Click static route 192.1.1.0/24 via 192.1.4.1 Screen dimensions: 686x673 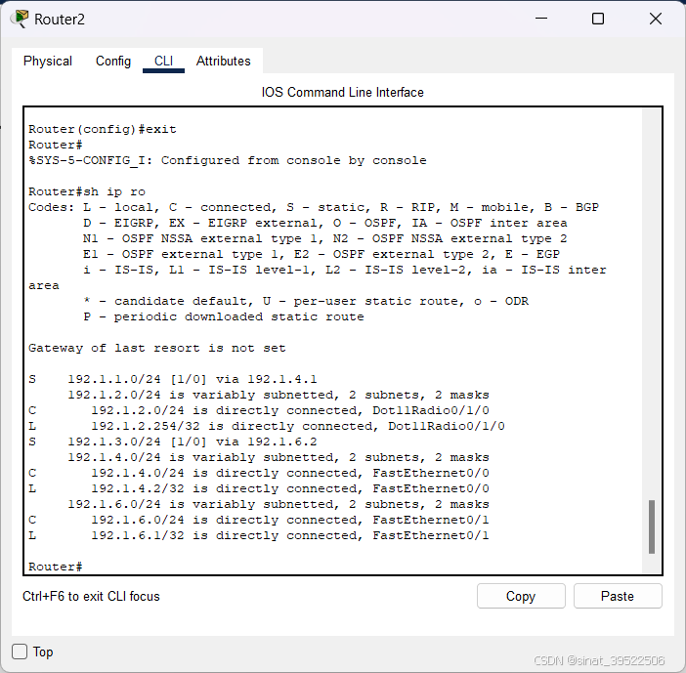click(173, 379)
